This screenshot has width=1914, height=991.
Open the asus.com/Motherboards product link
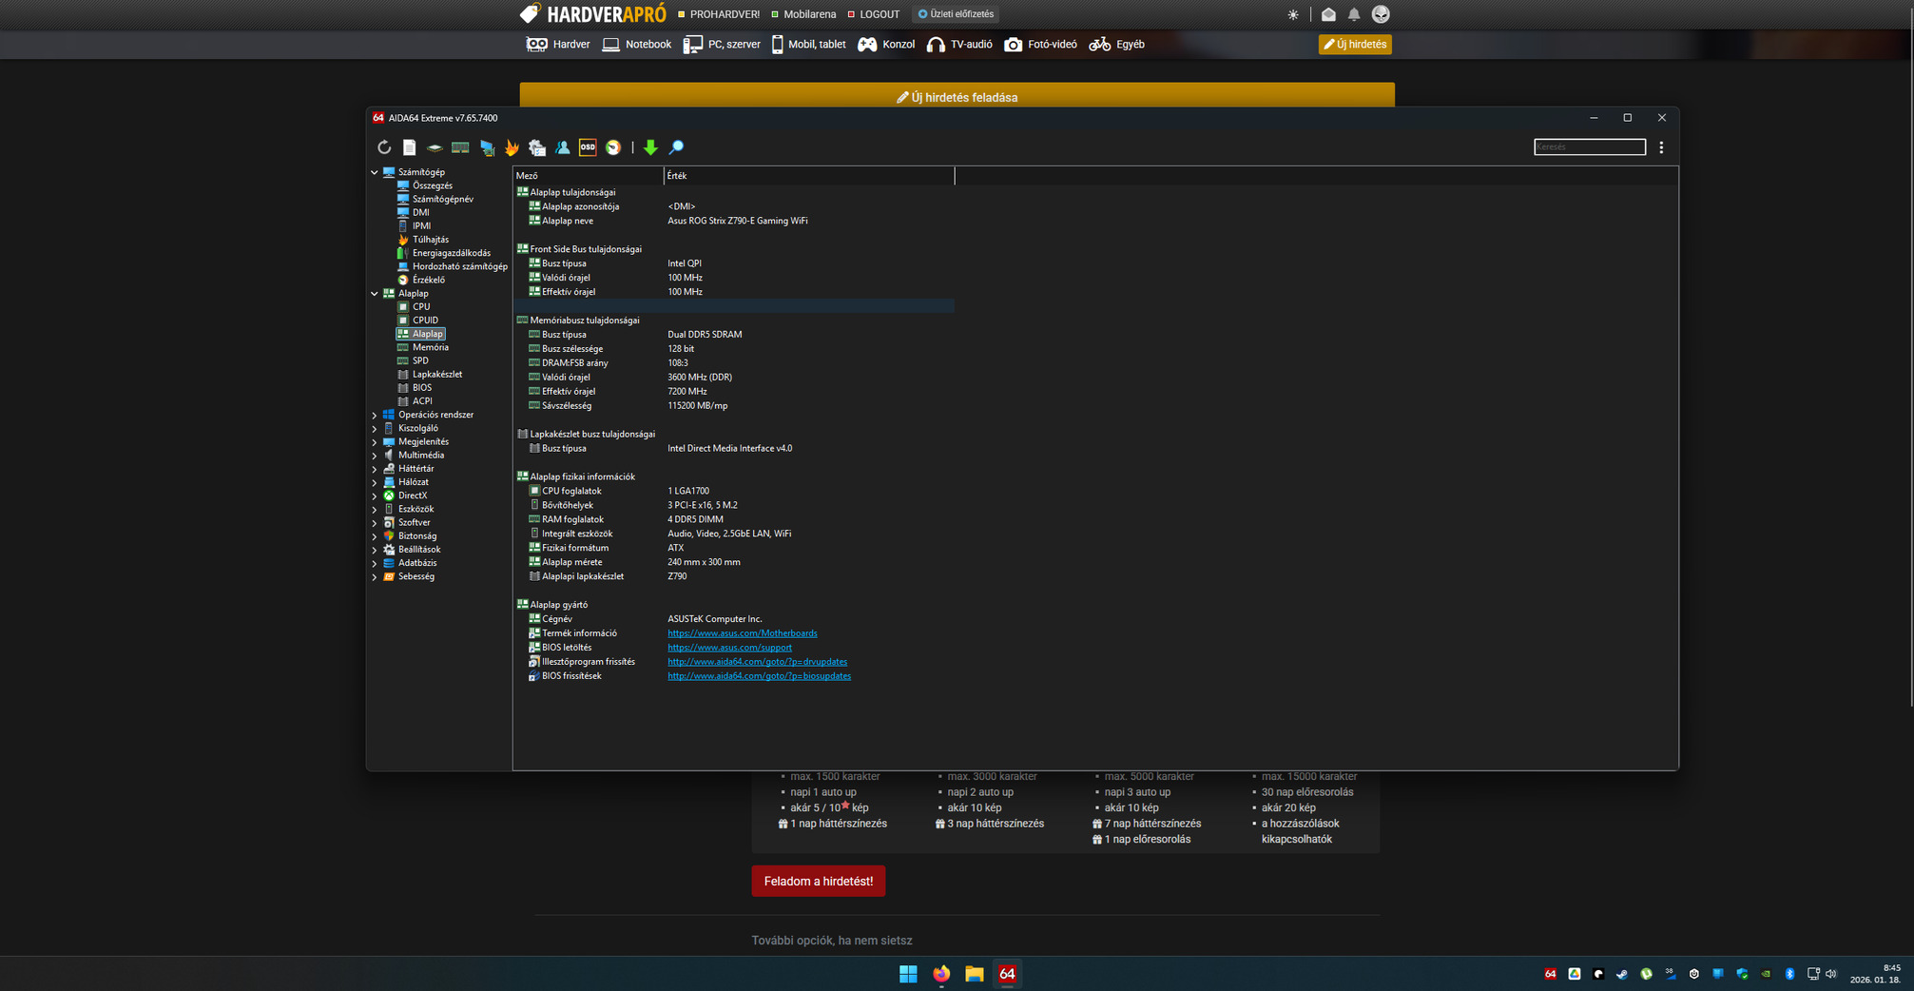point(743,633)
